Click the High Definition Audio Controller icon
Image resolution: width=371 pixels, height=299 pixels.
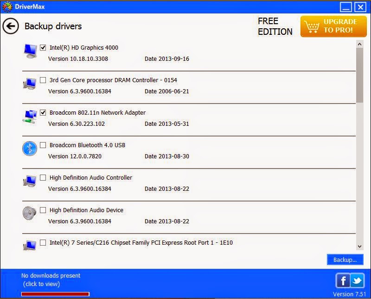pyautogui.click(x=30, y=181)
